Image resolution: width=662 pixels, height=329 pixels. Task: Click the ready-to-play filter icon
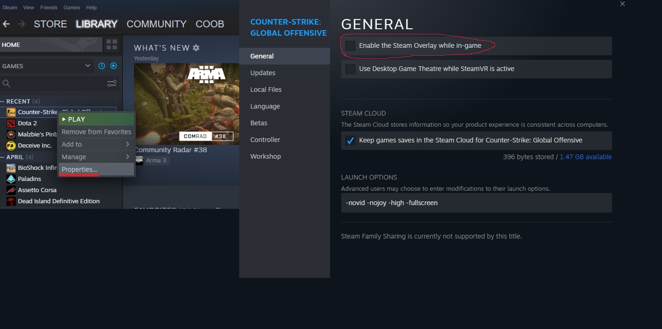tap(114, 66)
